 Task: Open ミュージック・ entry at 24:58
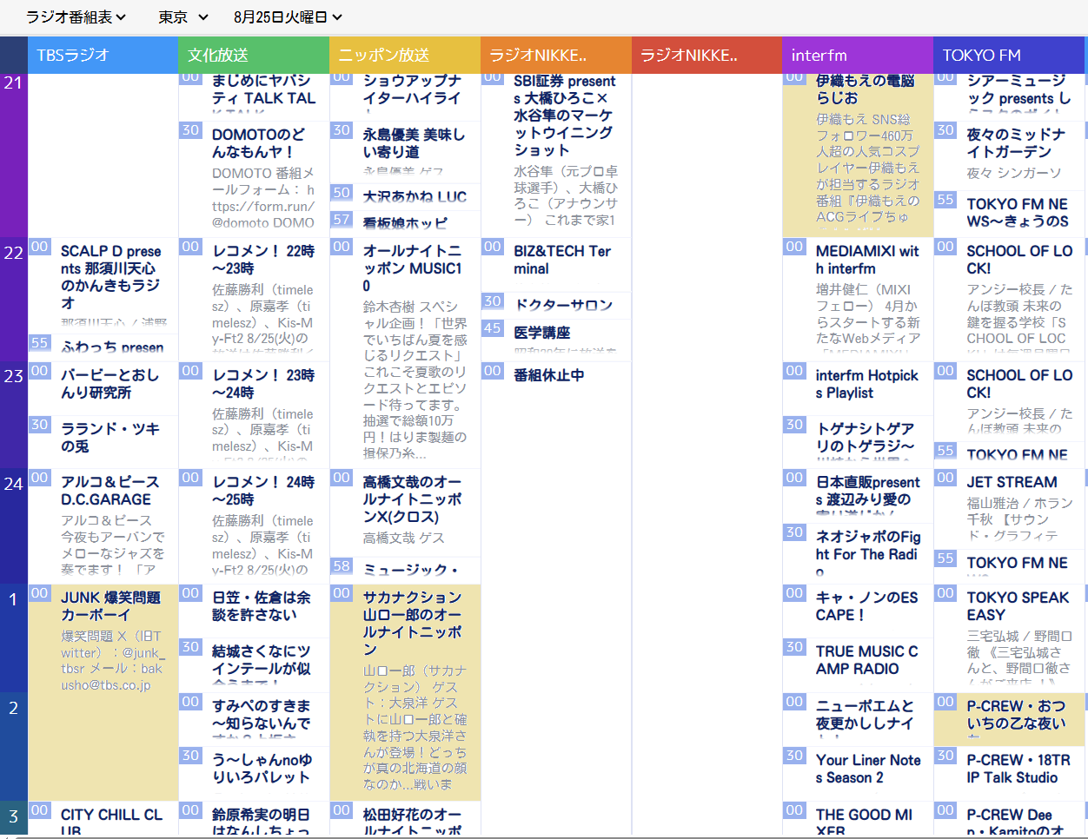pos(405,570)
